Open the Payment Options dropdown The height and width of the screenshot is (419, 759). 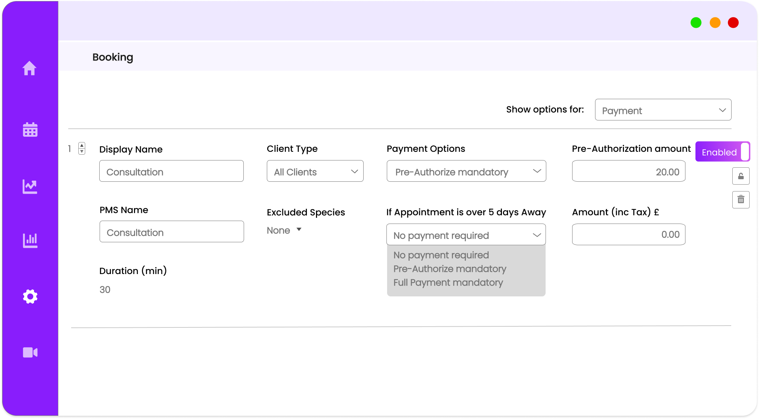pos(466,171)
